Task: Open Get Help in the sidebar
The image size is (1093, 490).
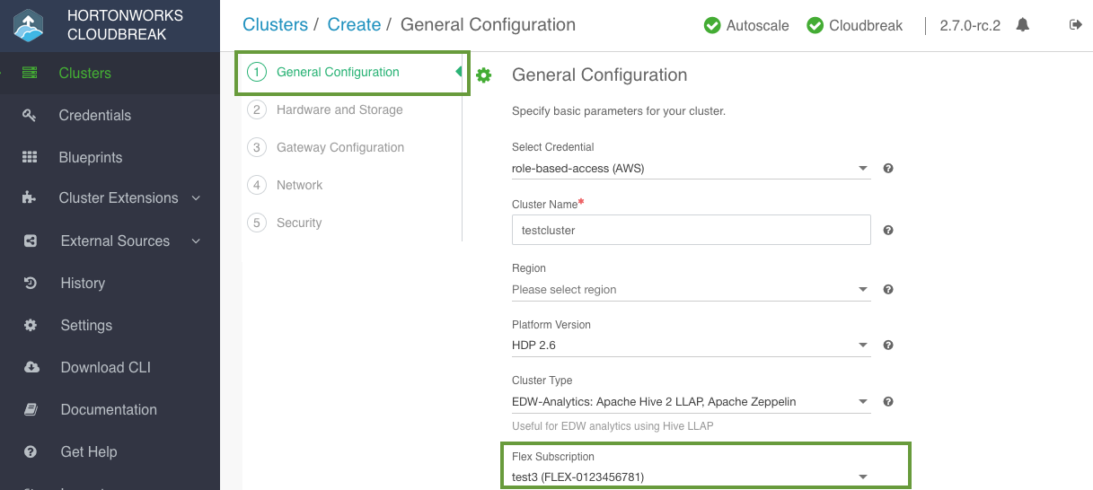Action: tap(89, 451)
